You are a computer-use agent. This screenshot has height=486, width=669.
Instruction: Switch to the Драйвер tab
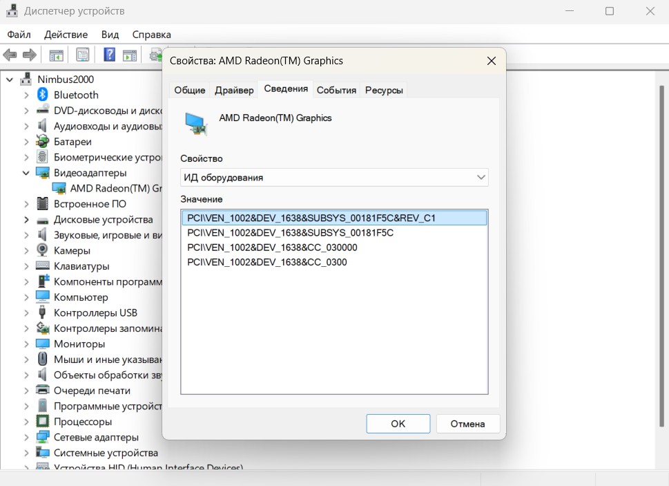pyautogui.click(x=234, y=90)
